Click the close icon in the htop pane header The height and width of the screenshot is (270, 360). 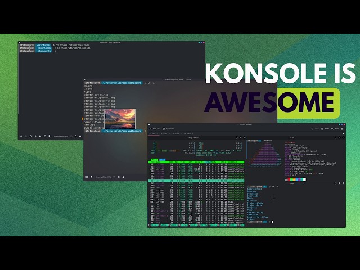(x=245, y=138)
